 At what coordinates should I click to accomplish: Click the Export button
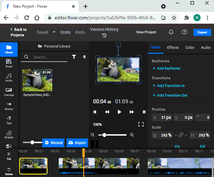[202, 32]
